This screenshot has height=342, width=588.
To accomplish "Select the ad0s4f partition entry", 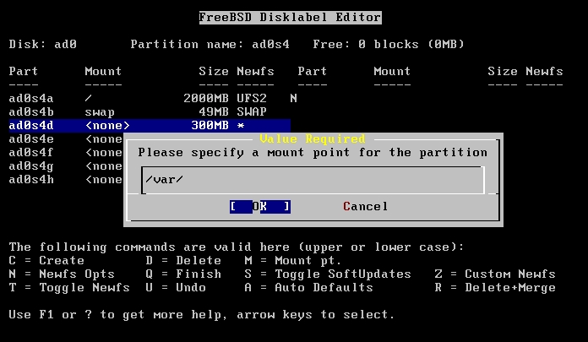I will [31, 153].
